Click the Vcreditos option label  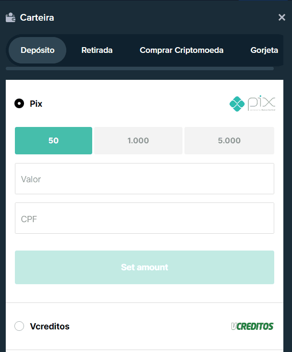click(x=49, y=327)
